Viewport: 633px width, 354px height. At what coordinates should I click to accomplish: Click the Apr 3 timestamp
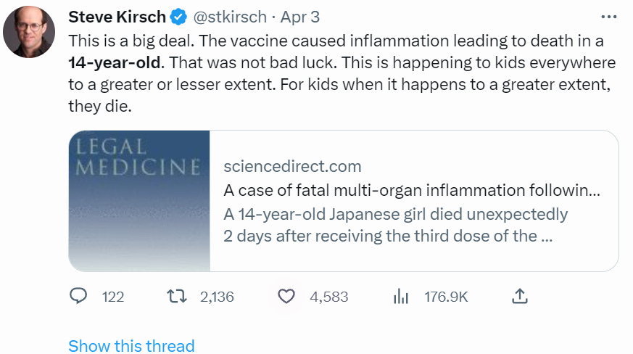tap(300, 16)
